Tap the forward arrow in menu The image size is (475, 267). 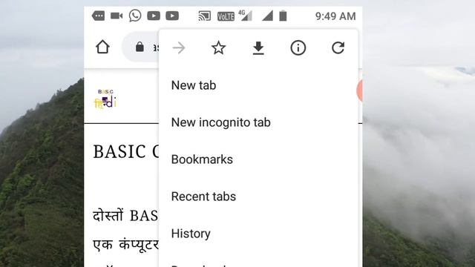pyautogui.click(x=179, y=47)
